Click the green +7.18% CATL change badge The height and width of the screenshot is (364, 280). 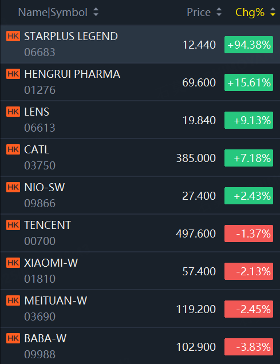249,158
